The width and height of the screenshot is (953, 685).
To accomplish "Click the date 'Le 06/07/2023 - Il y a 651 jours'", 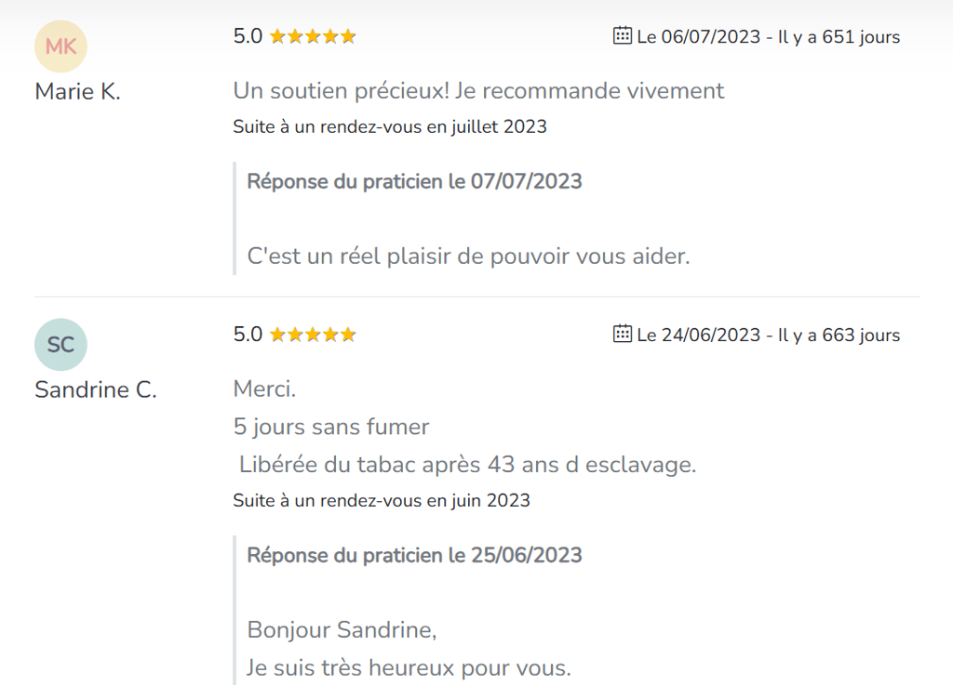I will [768, 37].
